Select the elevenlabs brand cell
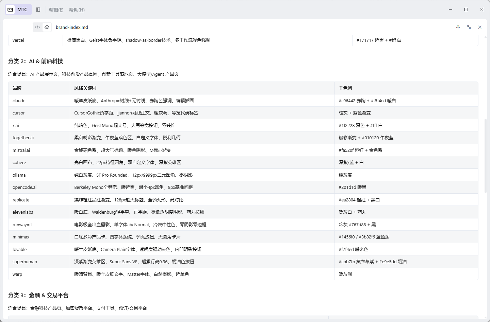This screenshot has height=322, width=490. pos(39,212)
